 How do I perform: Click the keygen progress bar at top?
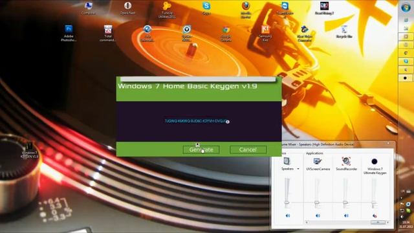198,79
